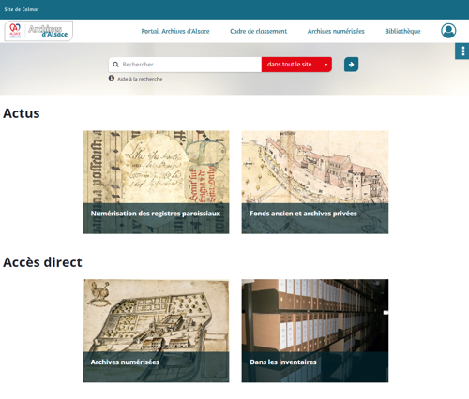Click the info icon beside search help
Viewport: 469px width, 399px height.
tap(112, 78)
